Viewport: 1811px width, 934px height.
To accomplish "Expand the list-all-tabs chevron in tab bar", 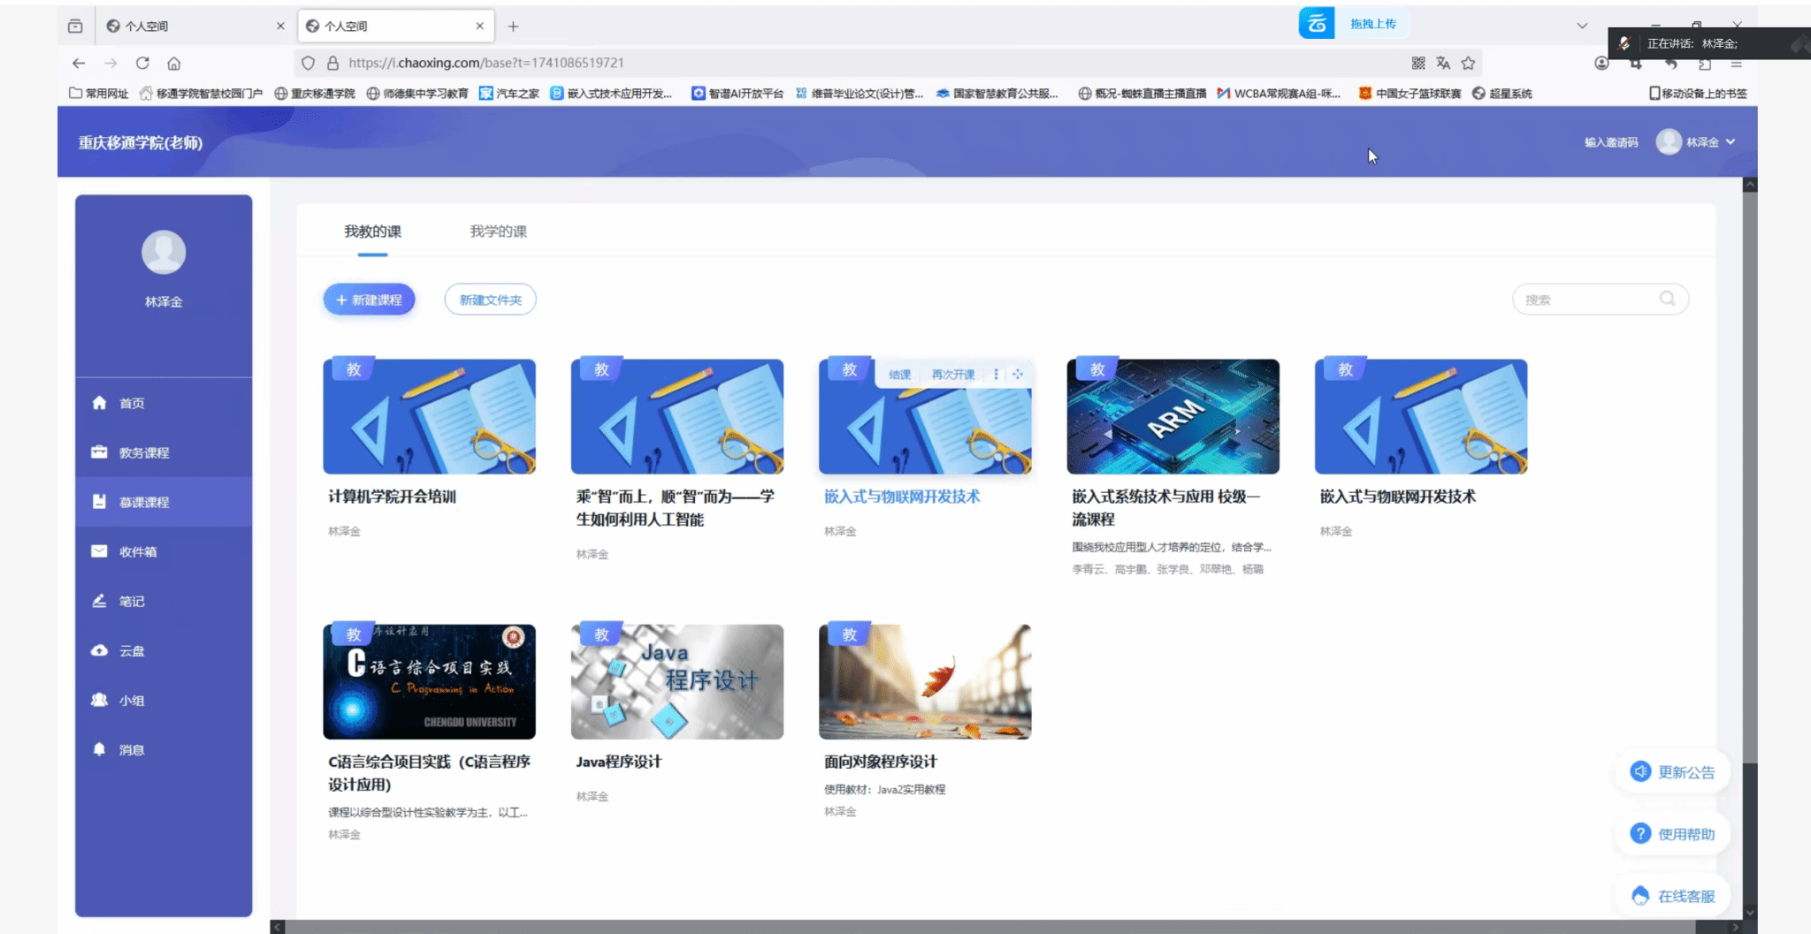I will point(1582,26).
